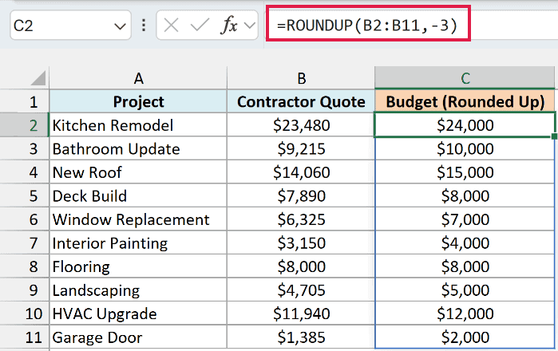558x351 pixels.
Task: Select row 4 header
Action: click(x=24, y=172)
